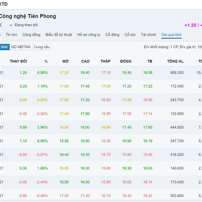Click the 16.15 low price cell
The image size is (202, 202).
106,196
